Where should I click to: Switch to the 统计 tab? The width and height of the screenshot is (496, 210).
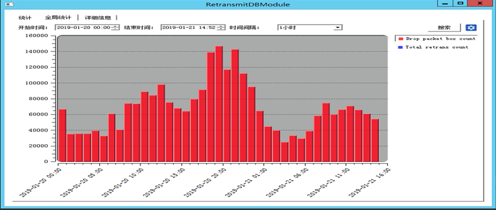25,18
